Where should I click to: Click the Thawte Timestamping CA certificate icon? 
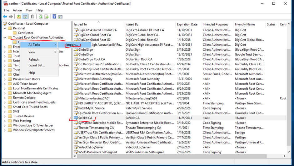(76, 128)
